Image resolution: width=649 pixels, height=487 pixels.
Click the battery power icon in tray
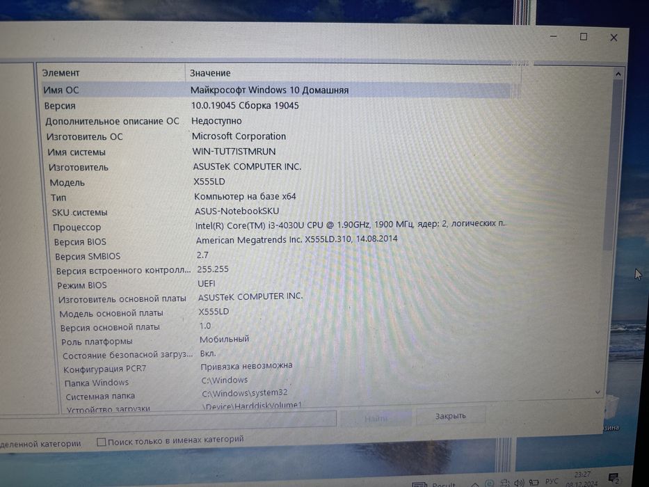pyautogui.click(x=534, y=482)
